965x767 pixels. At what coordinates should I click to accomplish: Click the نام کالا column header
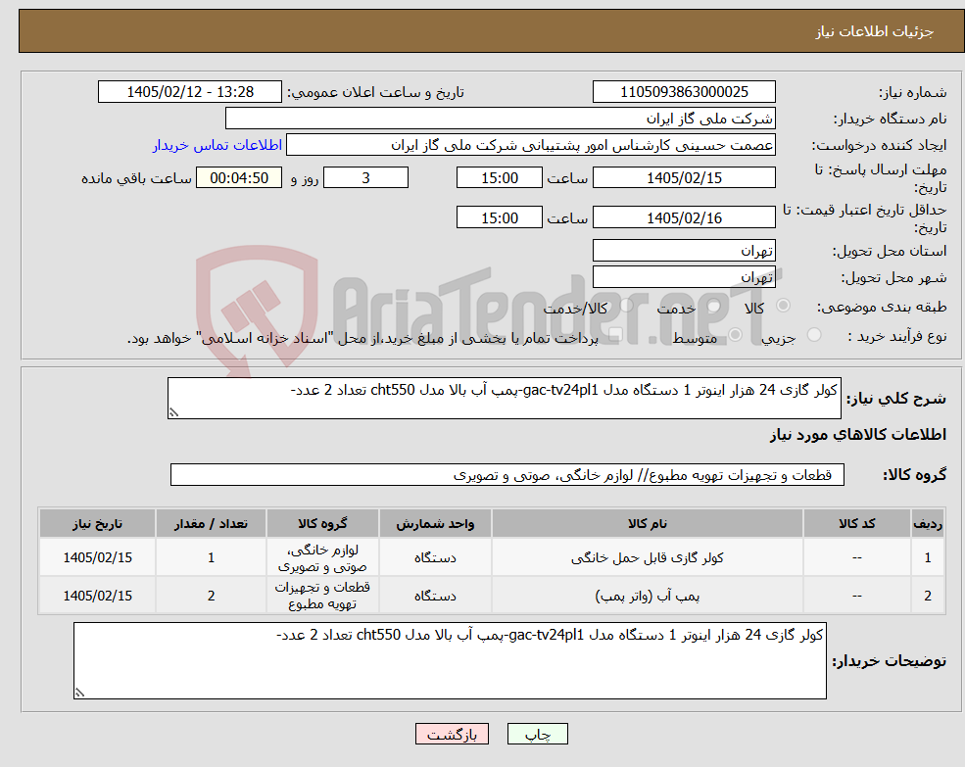[x=648, y=523]
